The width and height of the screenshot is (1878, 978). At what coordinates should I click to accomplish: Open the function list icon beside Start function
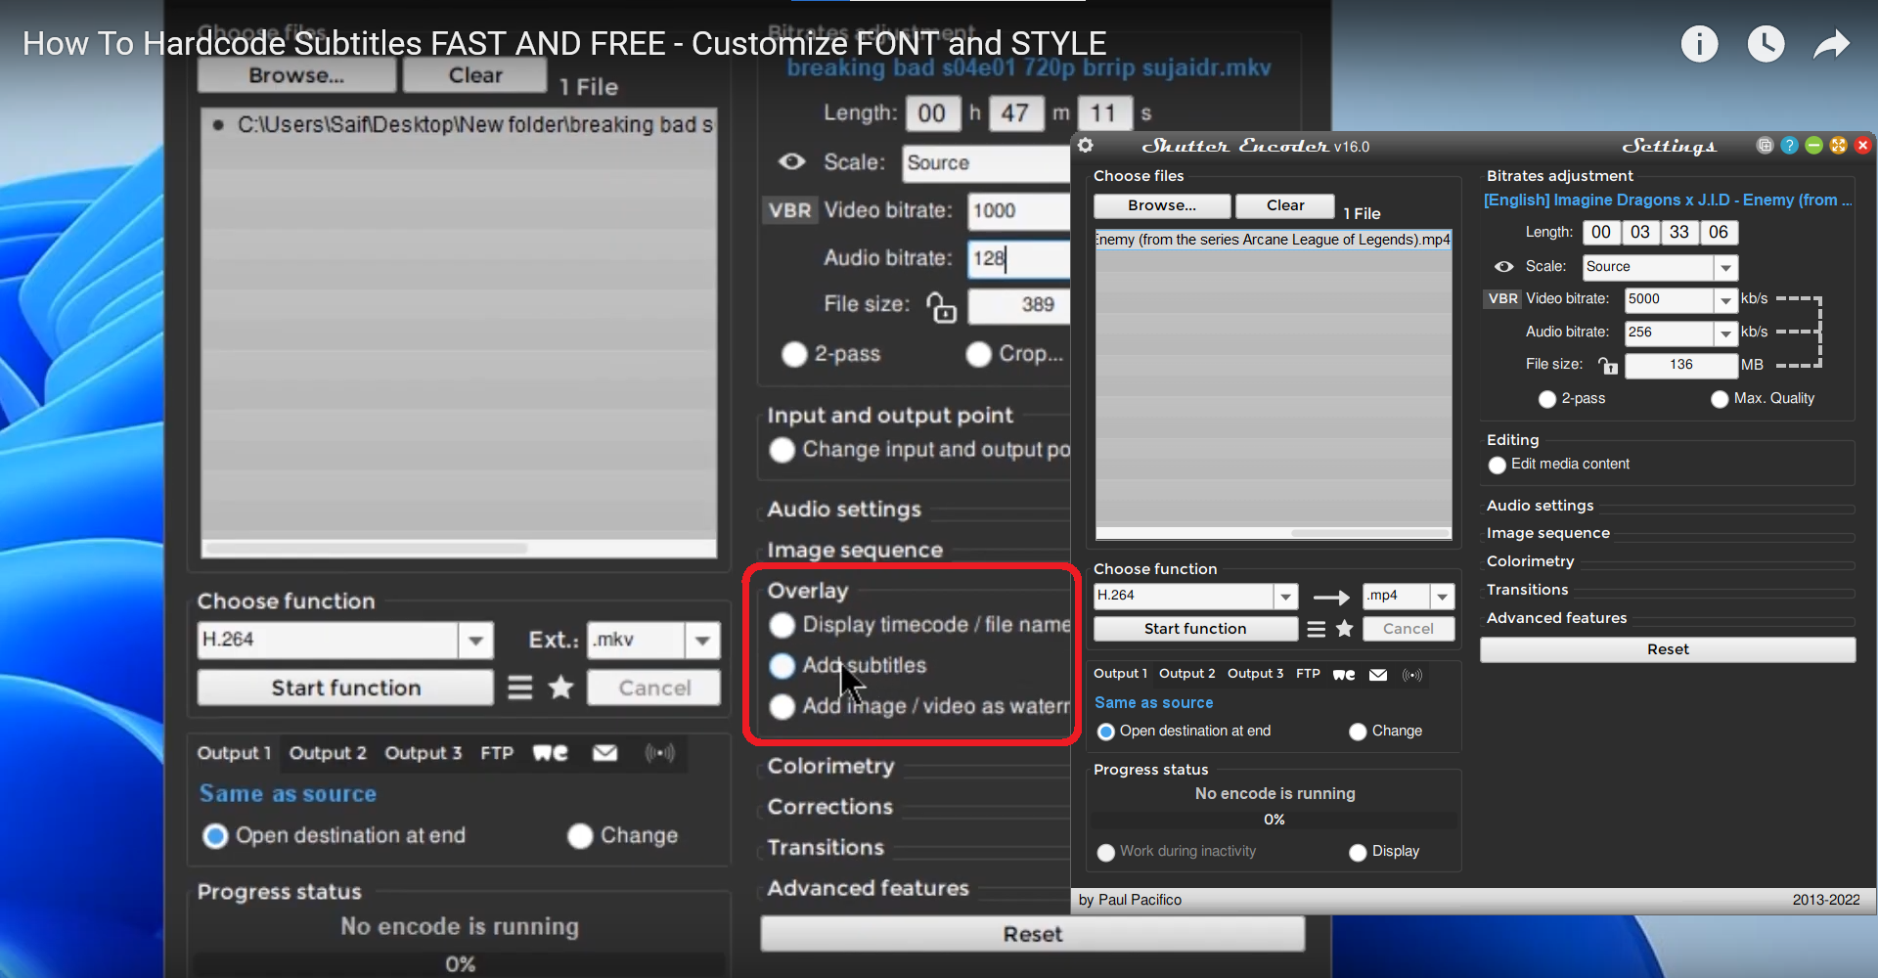tap(1315, 629)
